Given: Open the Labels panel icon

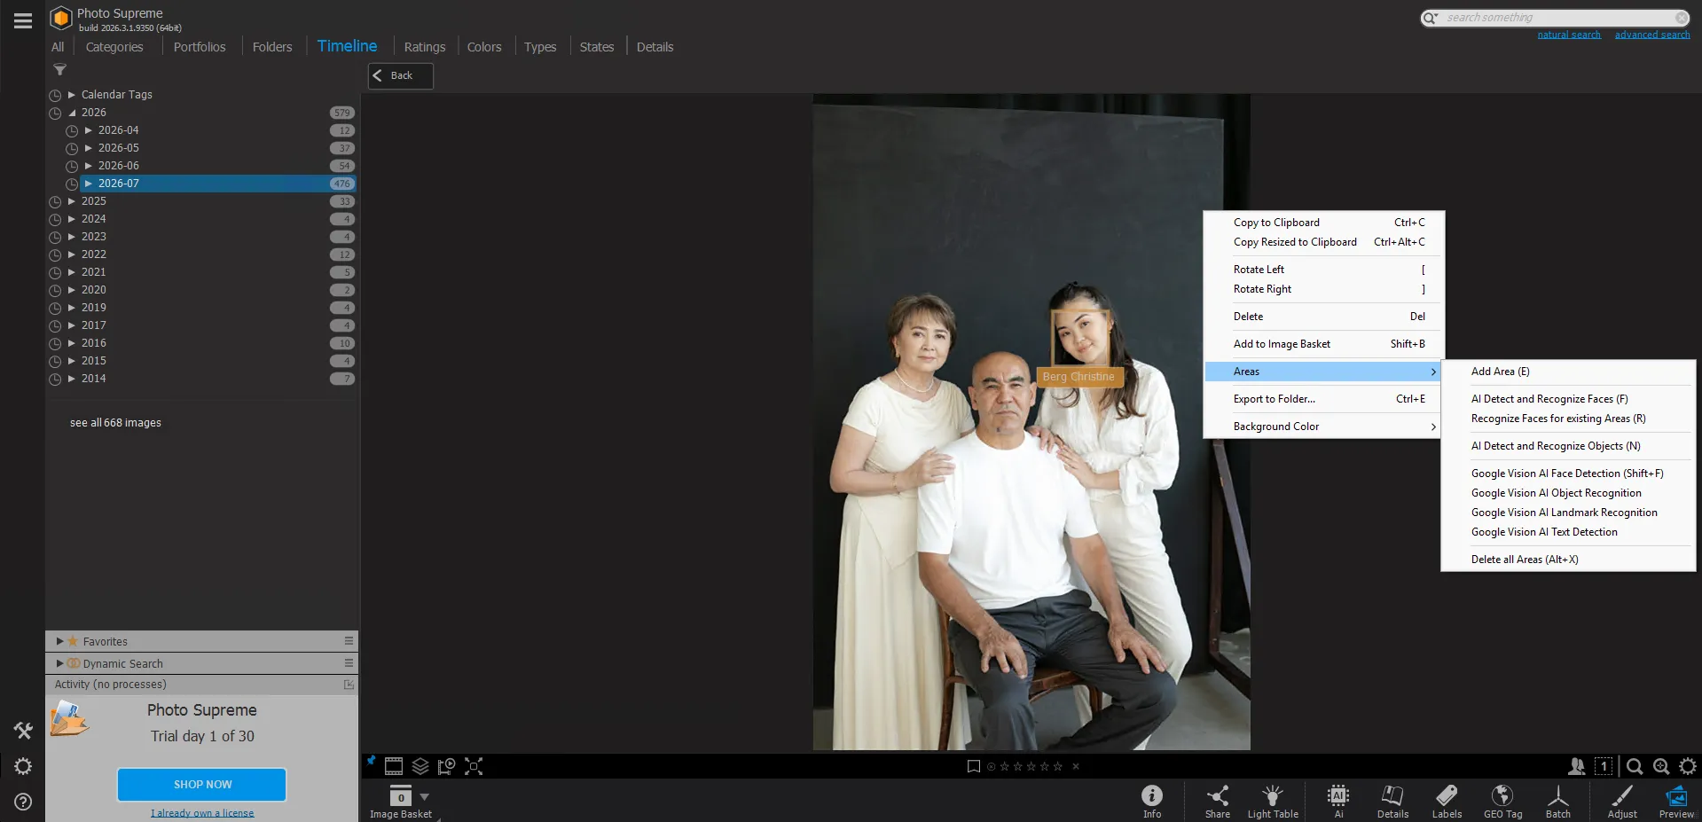Looking at the screenshot, I should (1447, 801).
